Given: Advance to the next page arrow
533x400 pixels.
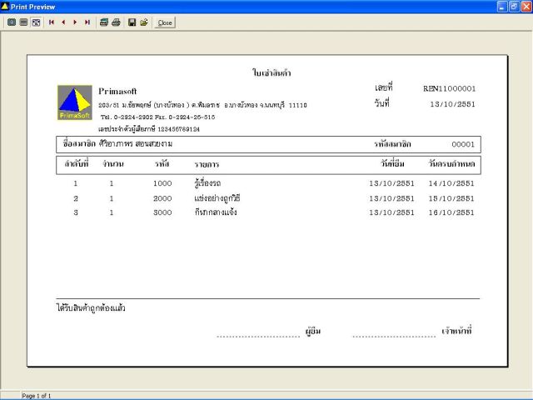Looking at the screenshot, I should tap(75, 22).
